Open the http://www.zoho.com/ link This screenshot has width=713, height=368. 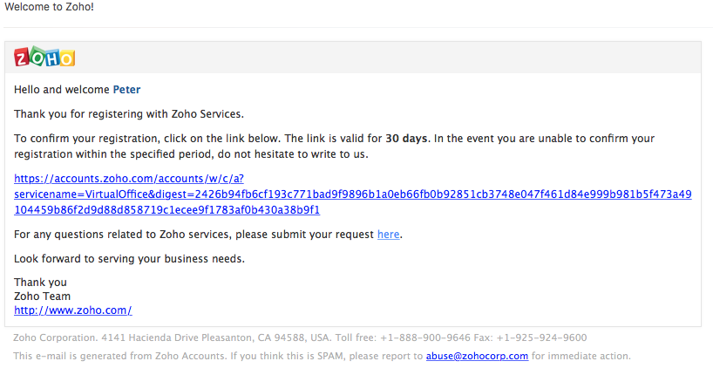(73, 310)
